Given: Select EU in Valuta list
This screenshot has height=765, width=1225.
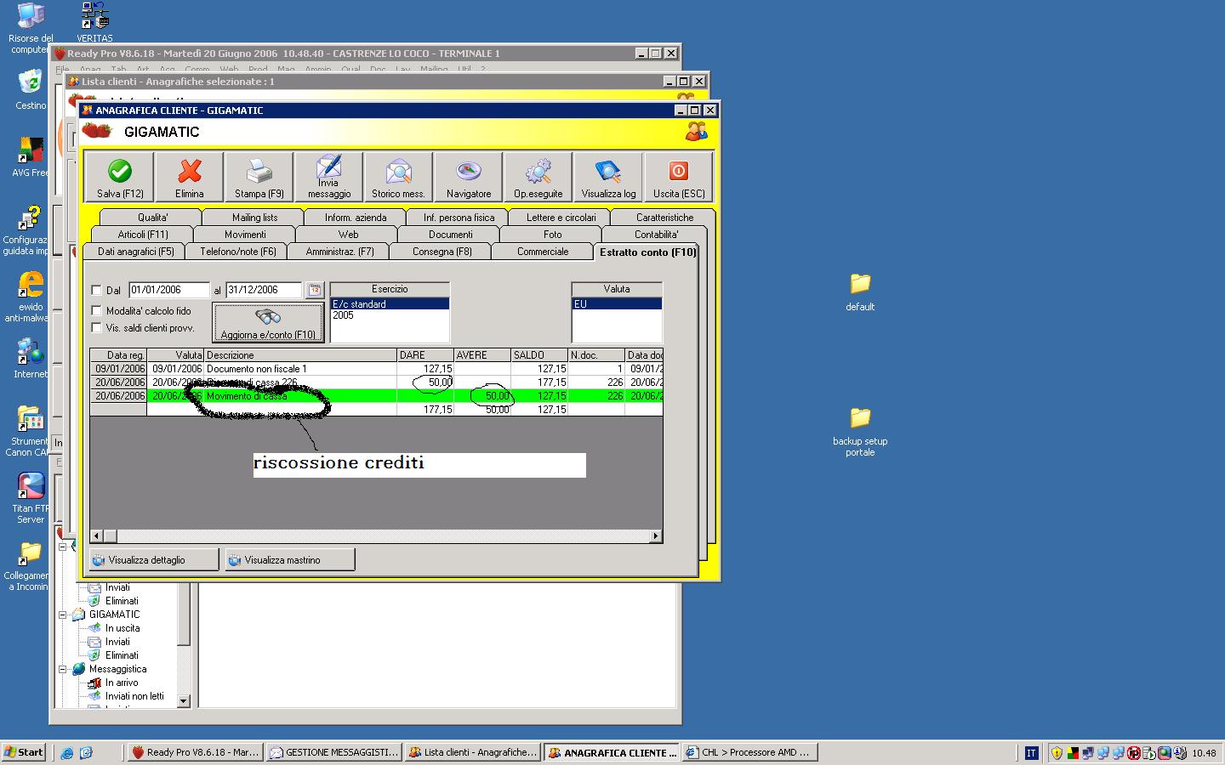Looking at the screenshot, I should (x=617, y=304).
